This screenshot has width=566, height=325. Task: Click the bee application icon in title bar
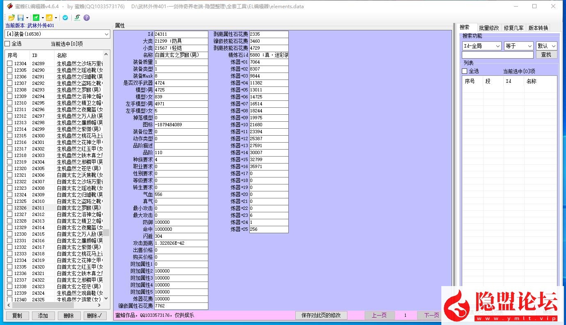[x=9, y=6]
